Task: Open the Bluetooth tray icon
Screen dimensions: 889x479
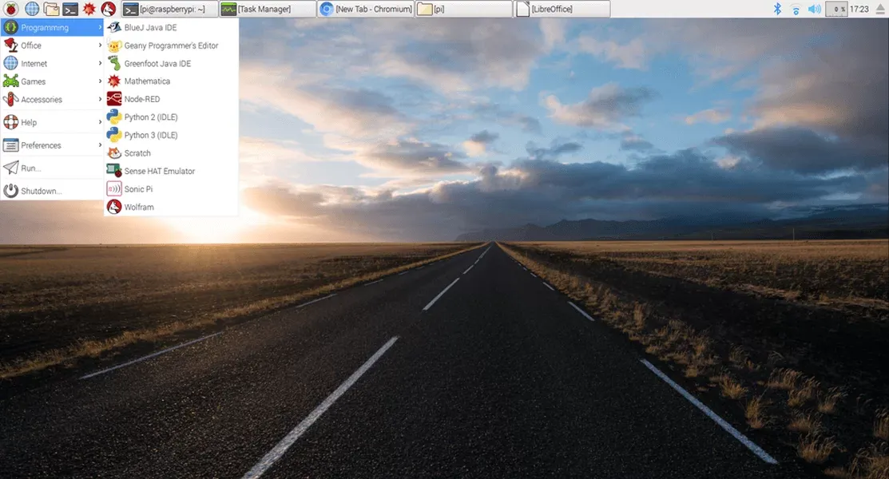Action: tap(777, 9)
